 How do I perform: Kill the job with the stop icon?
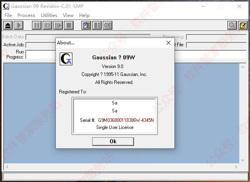coord(69,25)
